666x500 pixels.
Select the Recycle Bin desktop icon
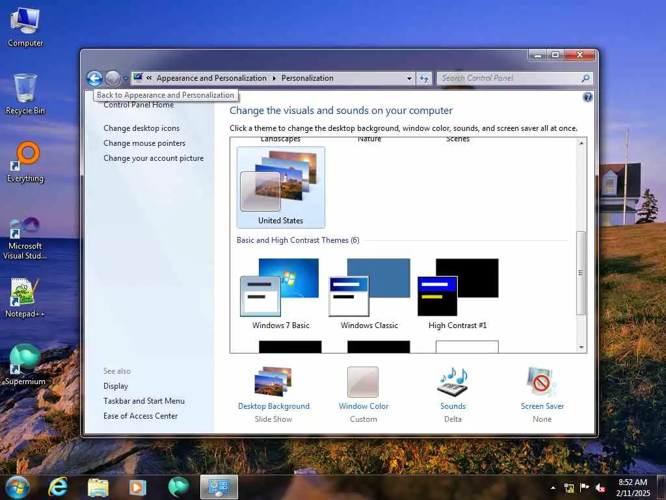coord(25,94)
